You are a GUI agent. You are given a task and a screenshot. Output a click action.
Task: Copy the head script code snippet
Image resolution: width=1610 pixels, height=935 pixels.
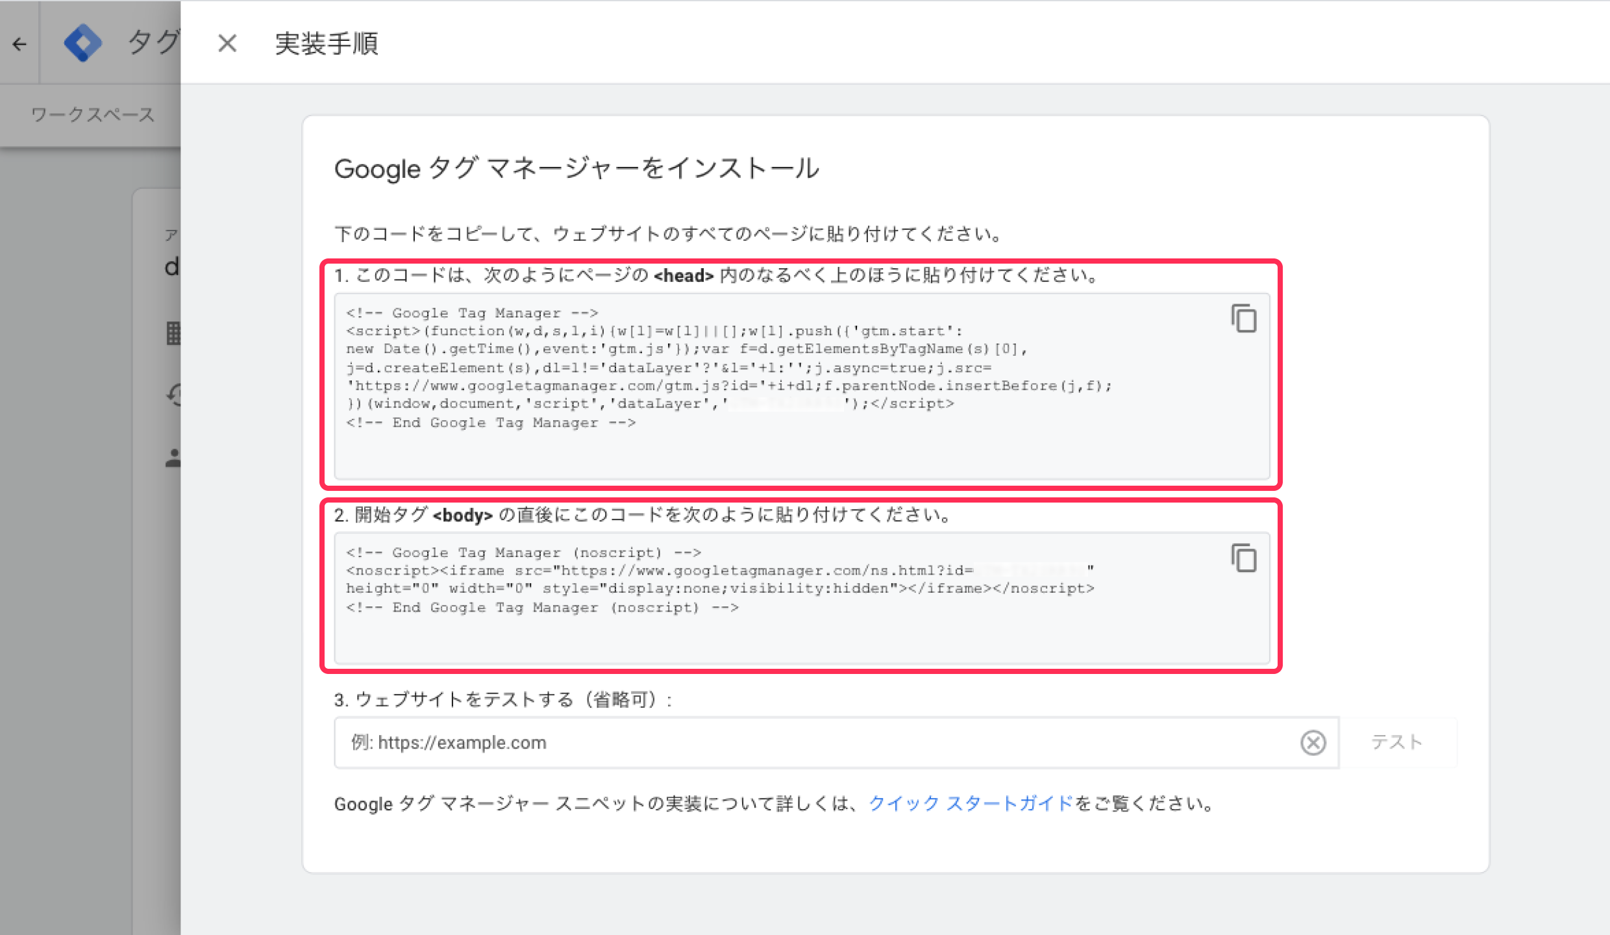(x=1244, y=318)
